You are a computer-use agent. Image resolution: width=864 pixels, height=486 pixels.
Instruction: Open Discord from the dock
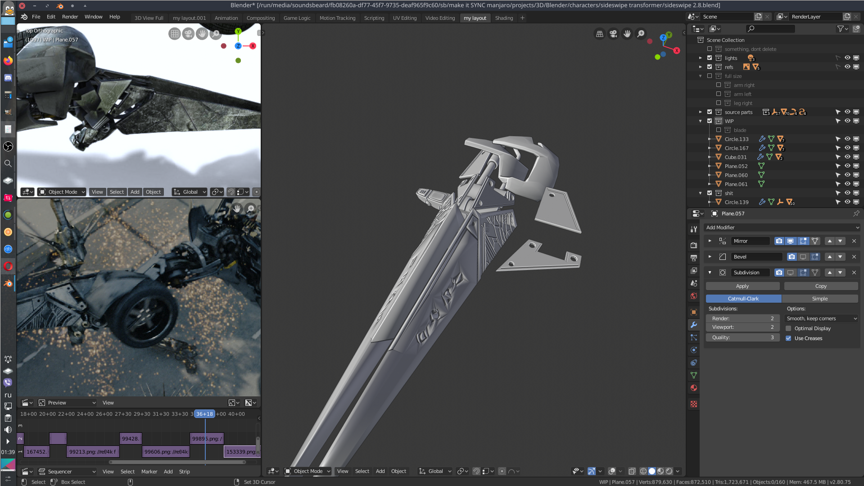click(x=8, y=77)
